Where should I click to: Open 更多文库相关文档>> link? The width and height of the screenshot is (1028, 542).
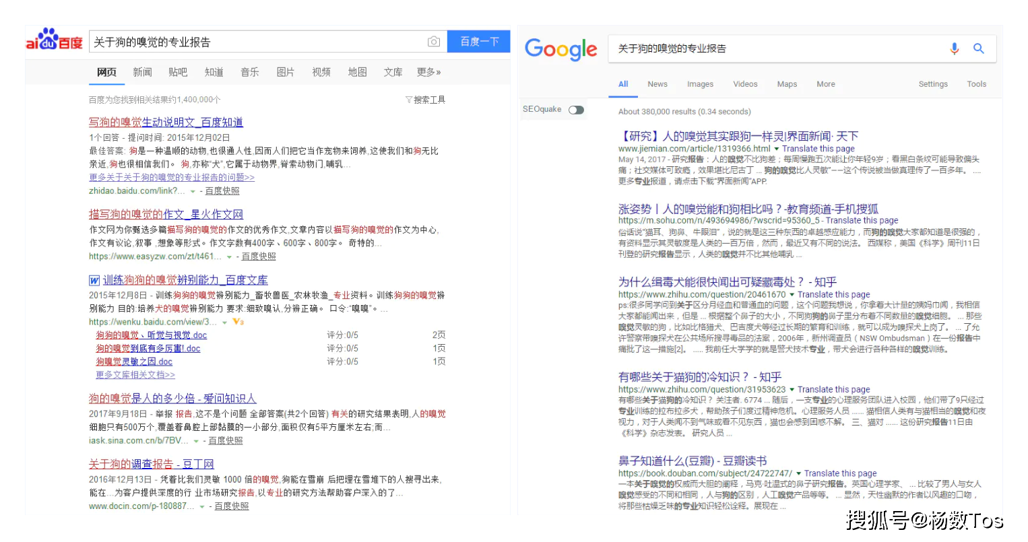coord(135,375)
